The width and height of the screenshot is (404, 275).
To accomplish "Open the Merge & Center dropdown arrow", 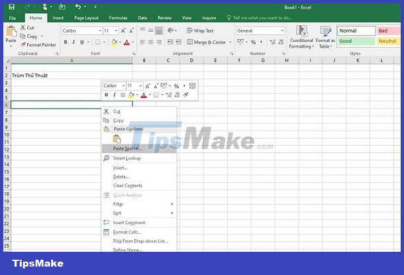I will (x=230, y=42).
